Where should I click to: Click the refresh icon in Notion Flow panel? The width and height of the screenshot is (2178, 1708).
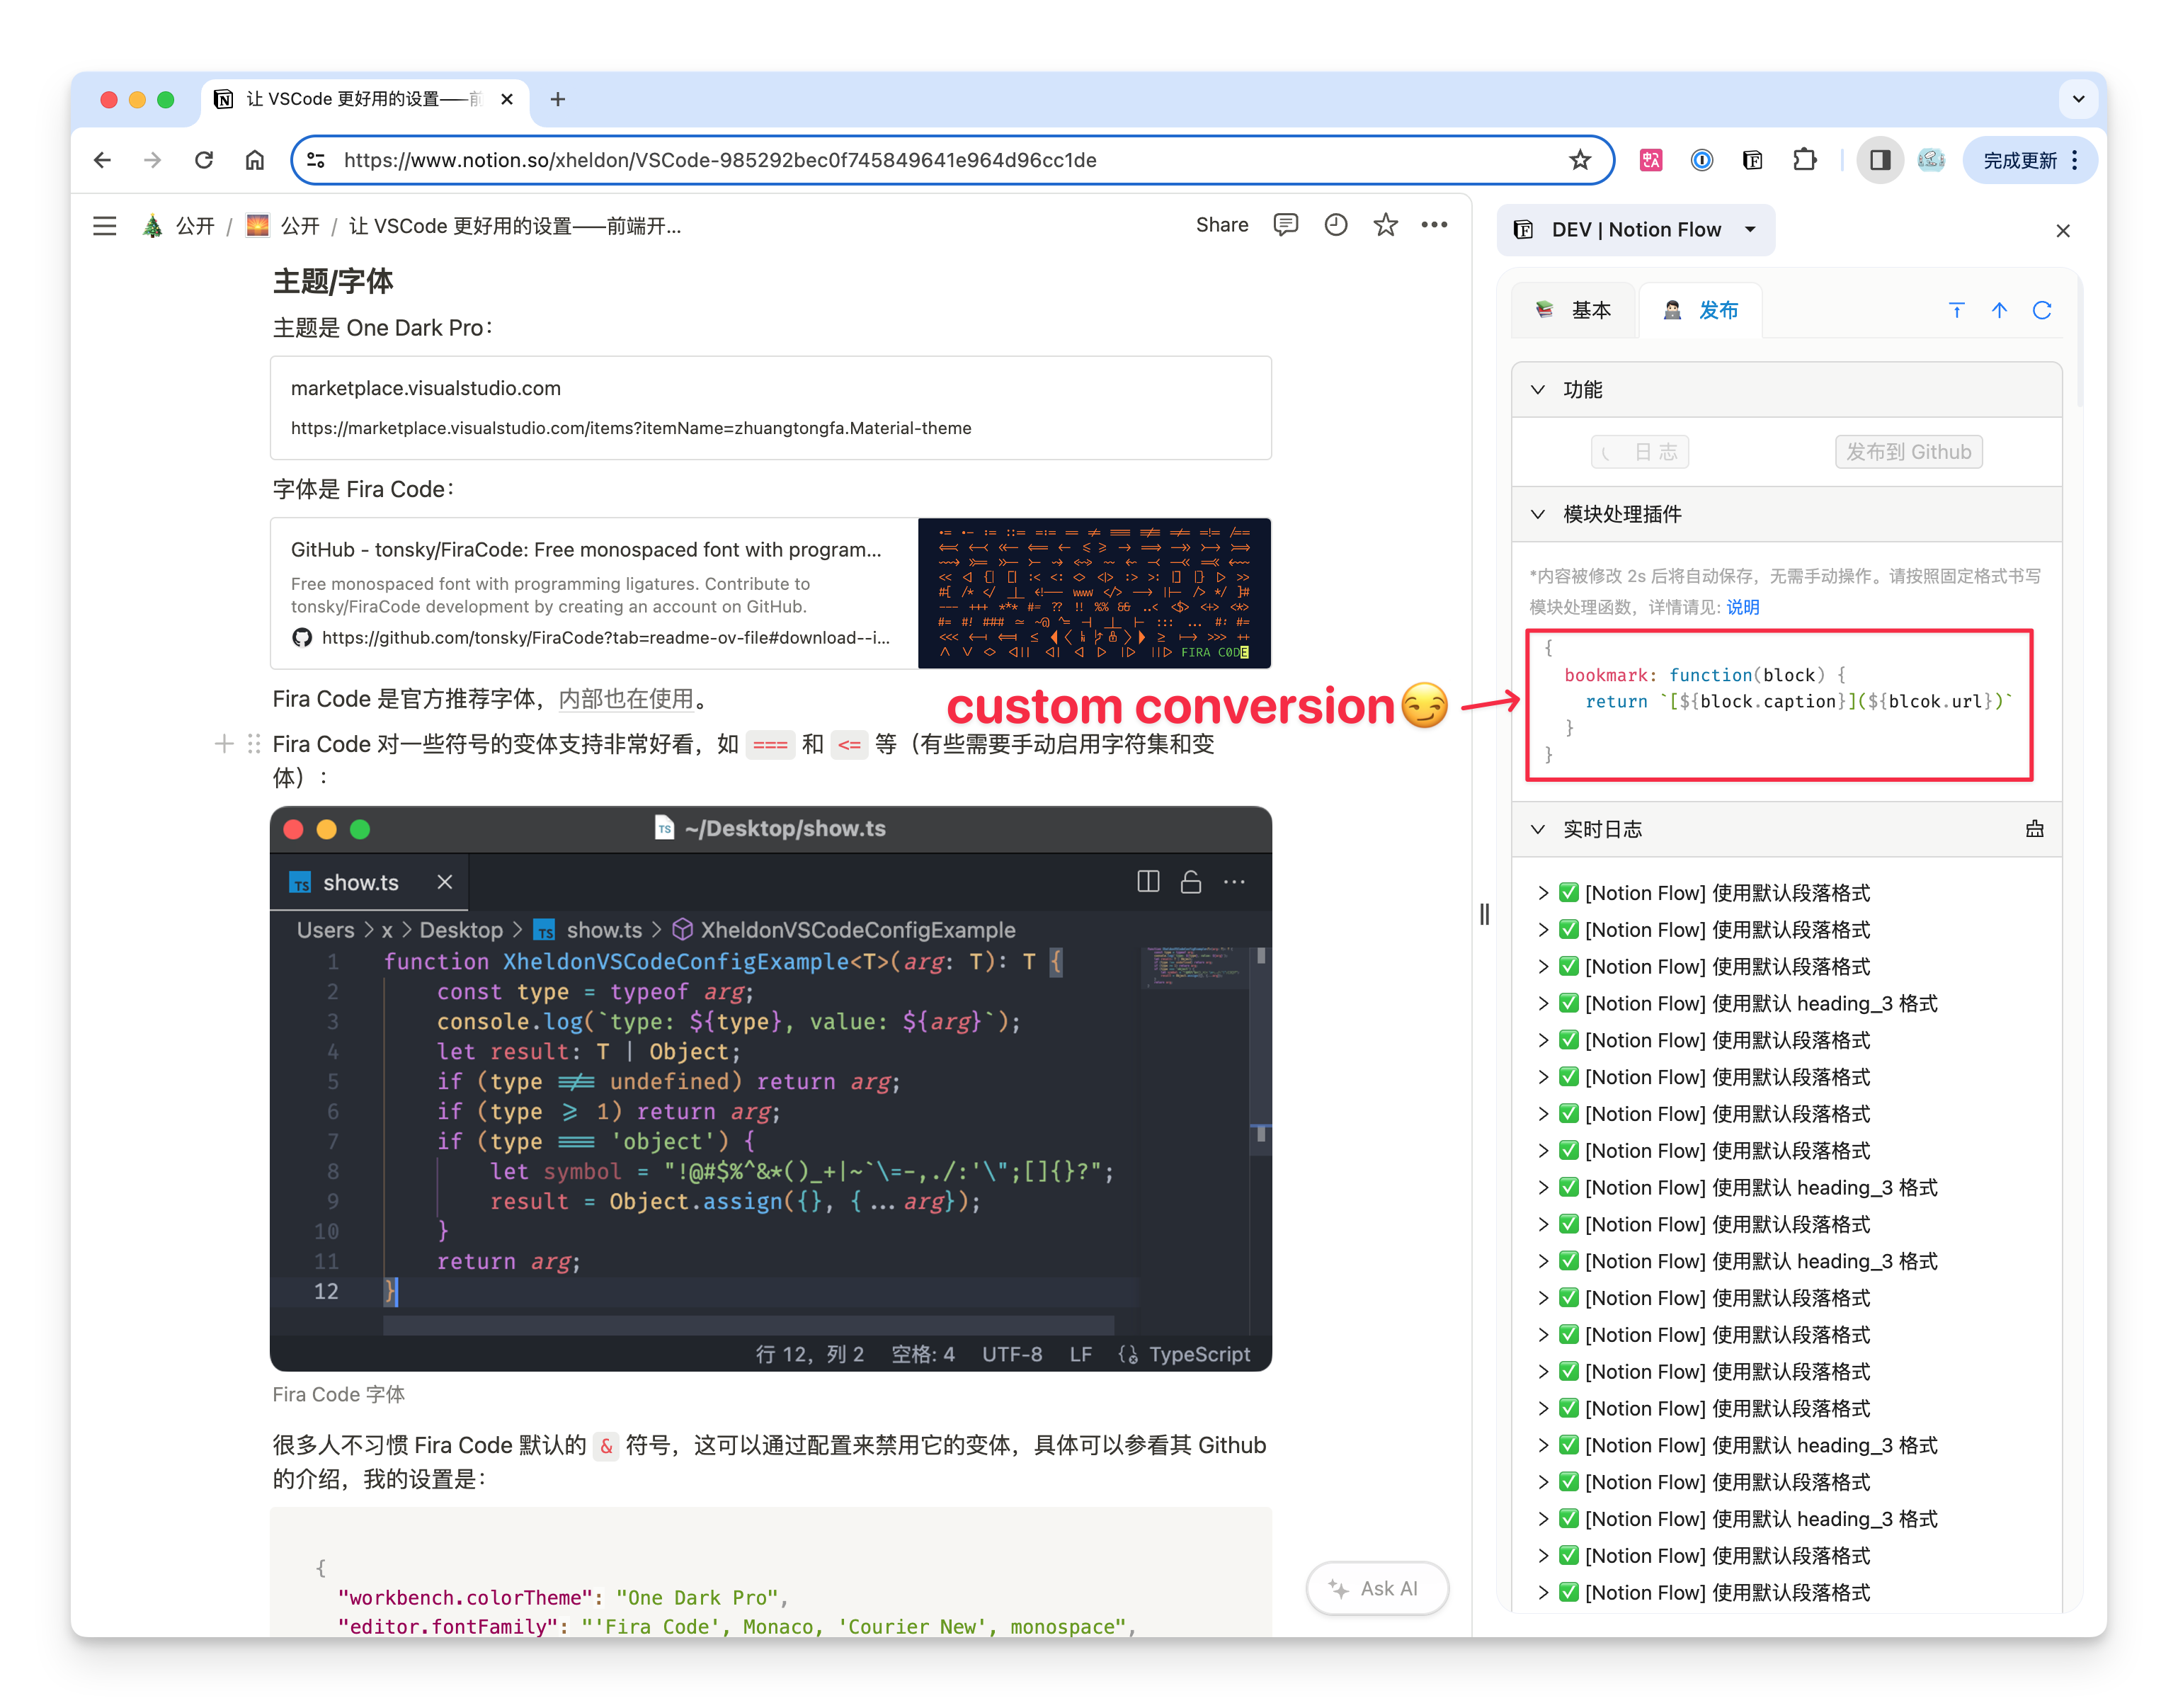click(2041, 310)
